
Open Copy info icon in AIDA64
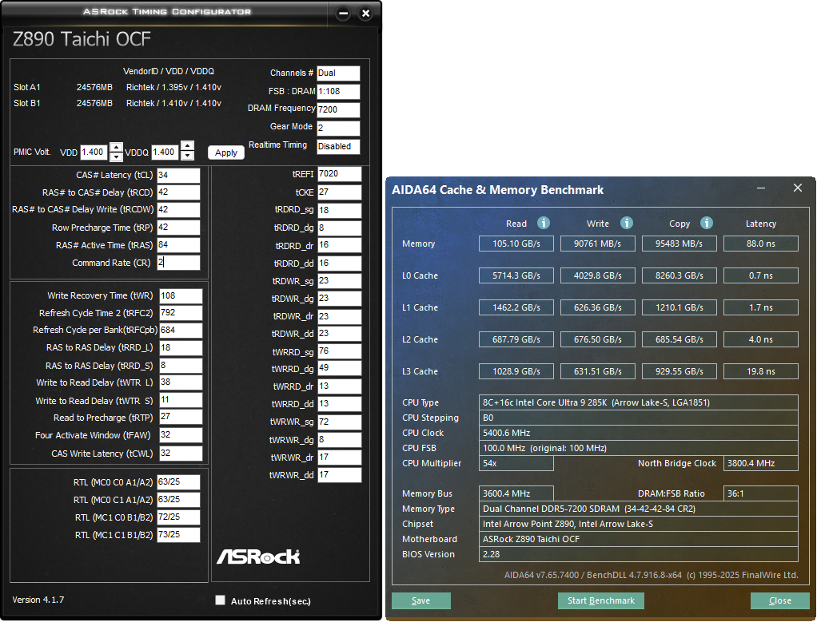click(x=706, y=223)
